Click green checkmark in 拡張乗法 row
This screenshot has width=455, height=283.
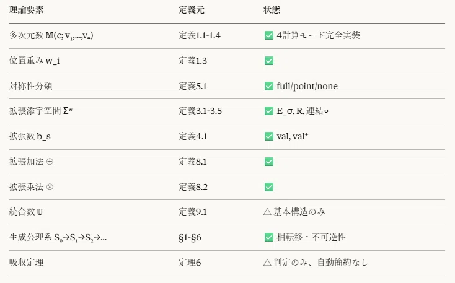click(269, 187)
